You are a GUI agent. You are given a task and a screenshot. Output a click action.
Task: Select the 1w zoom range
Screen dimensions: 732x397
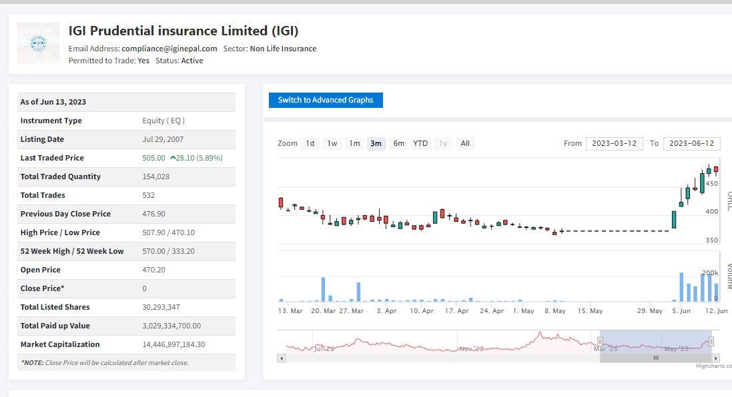point(332,143)
